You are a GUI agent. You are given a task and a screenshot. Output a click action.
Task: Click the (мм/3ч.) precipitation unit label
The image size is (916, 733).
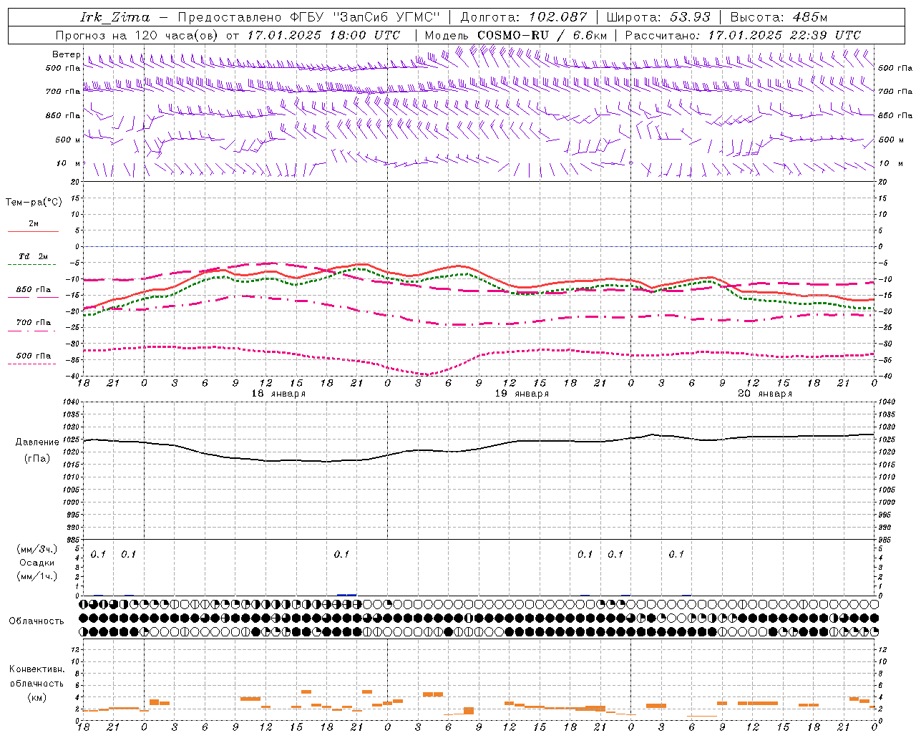37,549
